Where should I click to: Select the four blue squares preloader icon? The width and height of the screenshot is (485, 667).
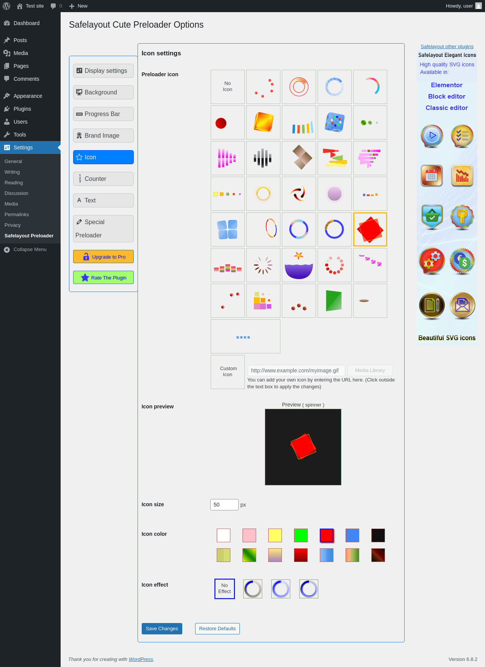click(227, 229)
